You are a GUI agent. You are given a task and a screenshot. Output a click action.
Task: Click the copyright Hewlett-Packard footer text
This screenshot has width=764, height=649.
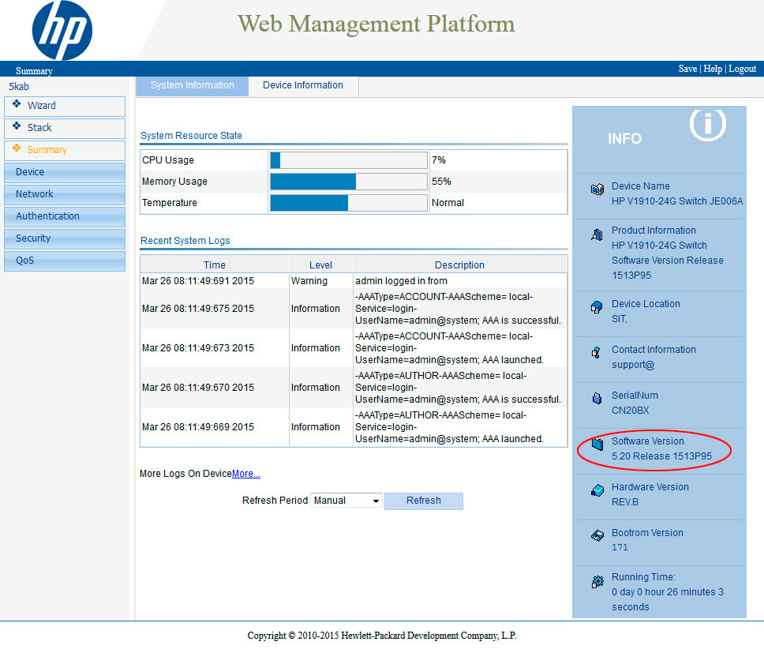tap(381, 636)
